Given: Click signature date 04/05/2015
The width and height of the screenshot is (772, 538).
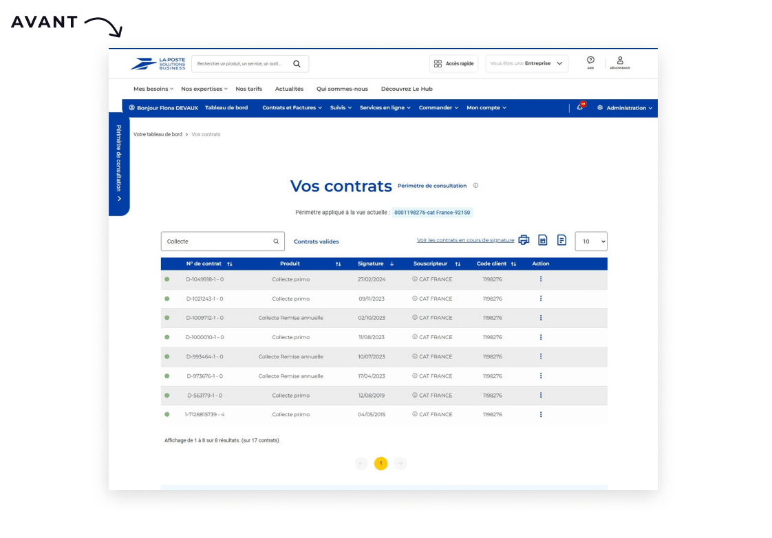Looking at the screenshot, I should [x=372, y=414].
